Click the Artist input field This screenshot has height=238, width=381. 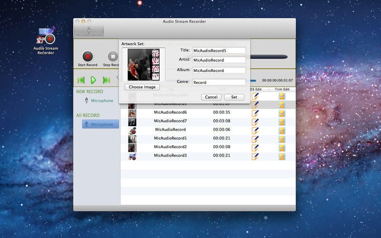click(219, 60)
